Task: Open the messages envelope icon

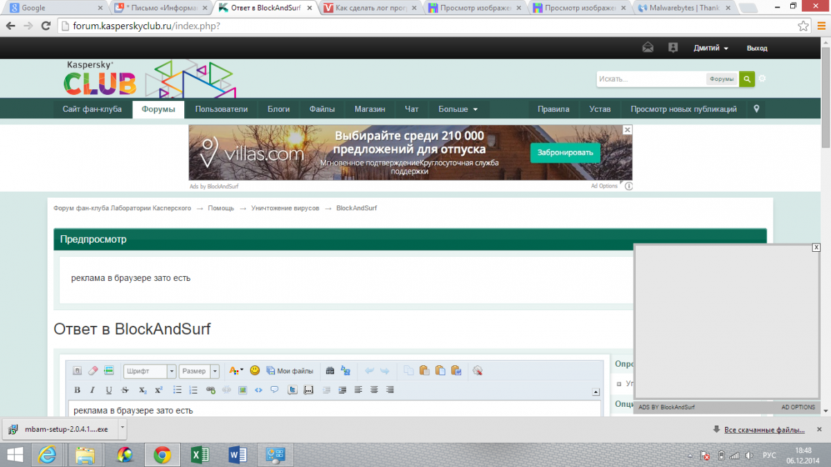Action: point(647,48)
